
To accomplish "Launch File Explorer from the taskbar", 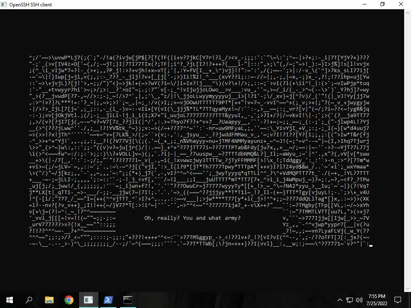I will pos(49,300).
